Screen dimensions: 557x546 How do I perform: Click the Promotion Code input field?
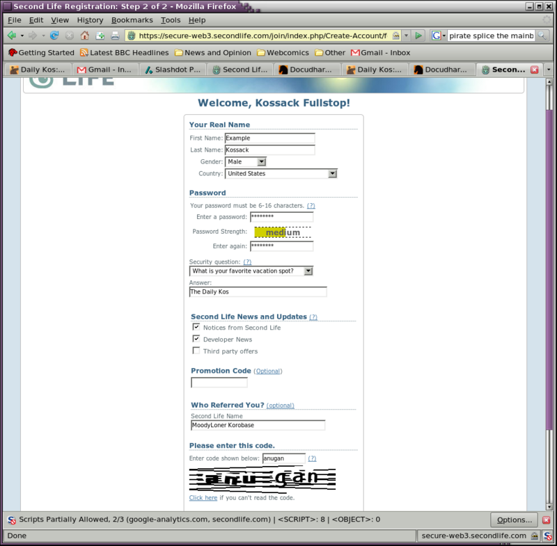[219, 383]
